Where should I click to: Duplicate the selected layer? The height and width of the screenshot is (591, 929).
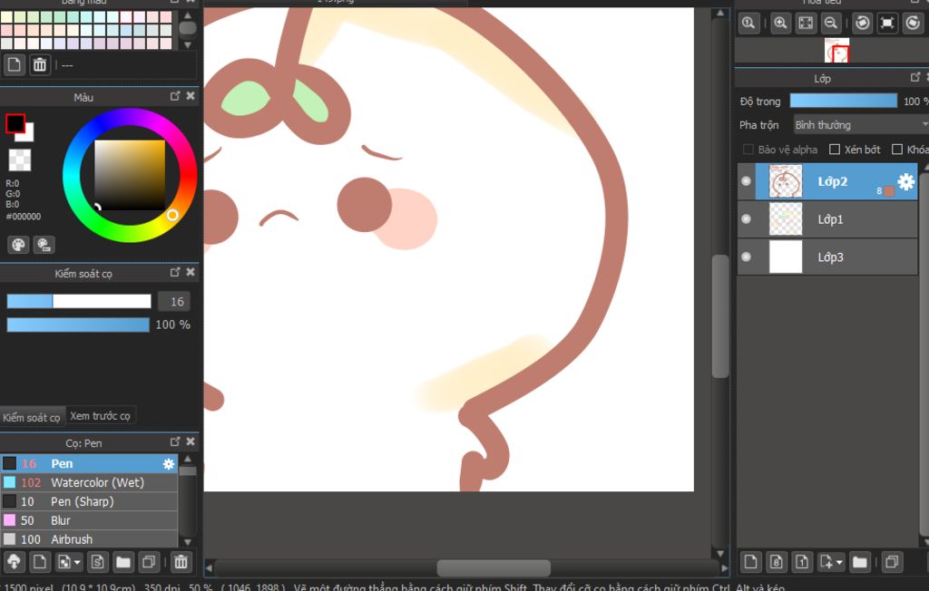[x=892, y=561]
